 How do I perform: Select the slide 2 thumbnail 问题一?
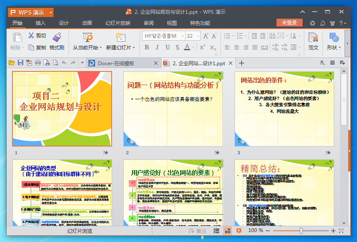[173, 109]
